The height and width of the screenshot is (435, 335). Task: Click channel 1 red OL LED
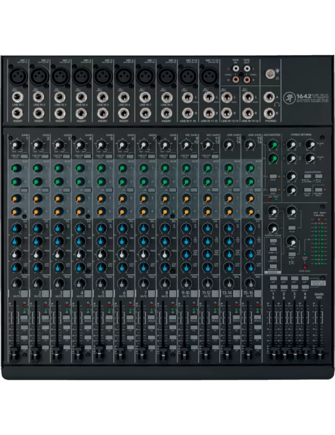[x=24, y=305]
